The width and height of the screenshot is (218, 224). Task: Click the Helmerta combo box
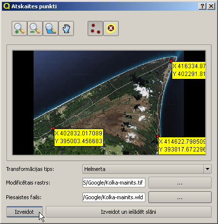point(147,169)
